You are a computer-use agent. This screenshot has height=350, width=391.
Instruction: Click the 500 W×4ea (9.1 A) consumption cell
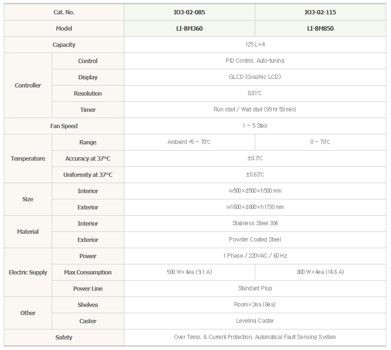click(189, 272)
